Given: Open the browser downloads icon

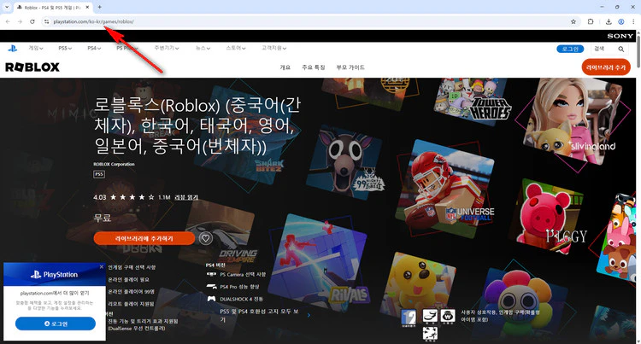Looking at the screenshot, I should (608, 20).
